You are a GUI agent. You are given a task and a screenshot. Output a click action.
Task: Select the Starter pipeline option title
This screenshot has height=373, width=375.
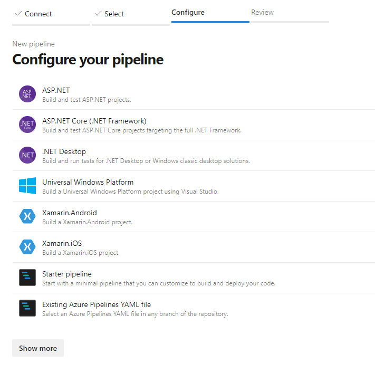tap(67, 274)
